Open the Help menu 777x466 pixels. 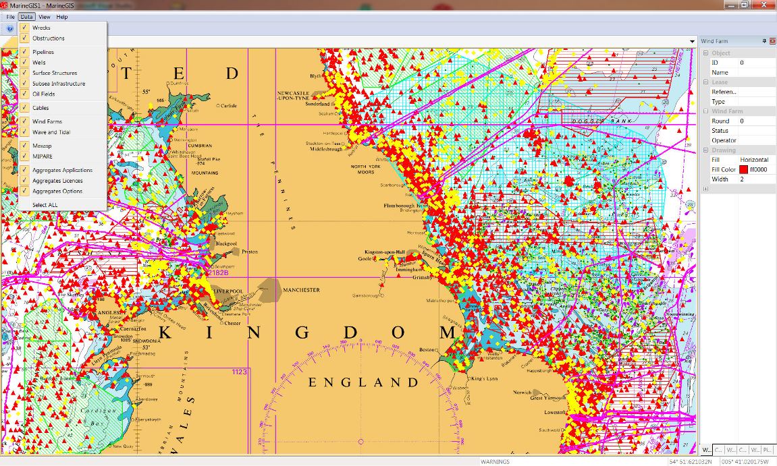(61, 17)
